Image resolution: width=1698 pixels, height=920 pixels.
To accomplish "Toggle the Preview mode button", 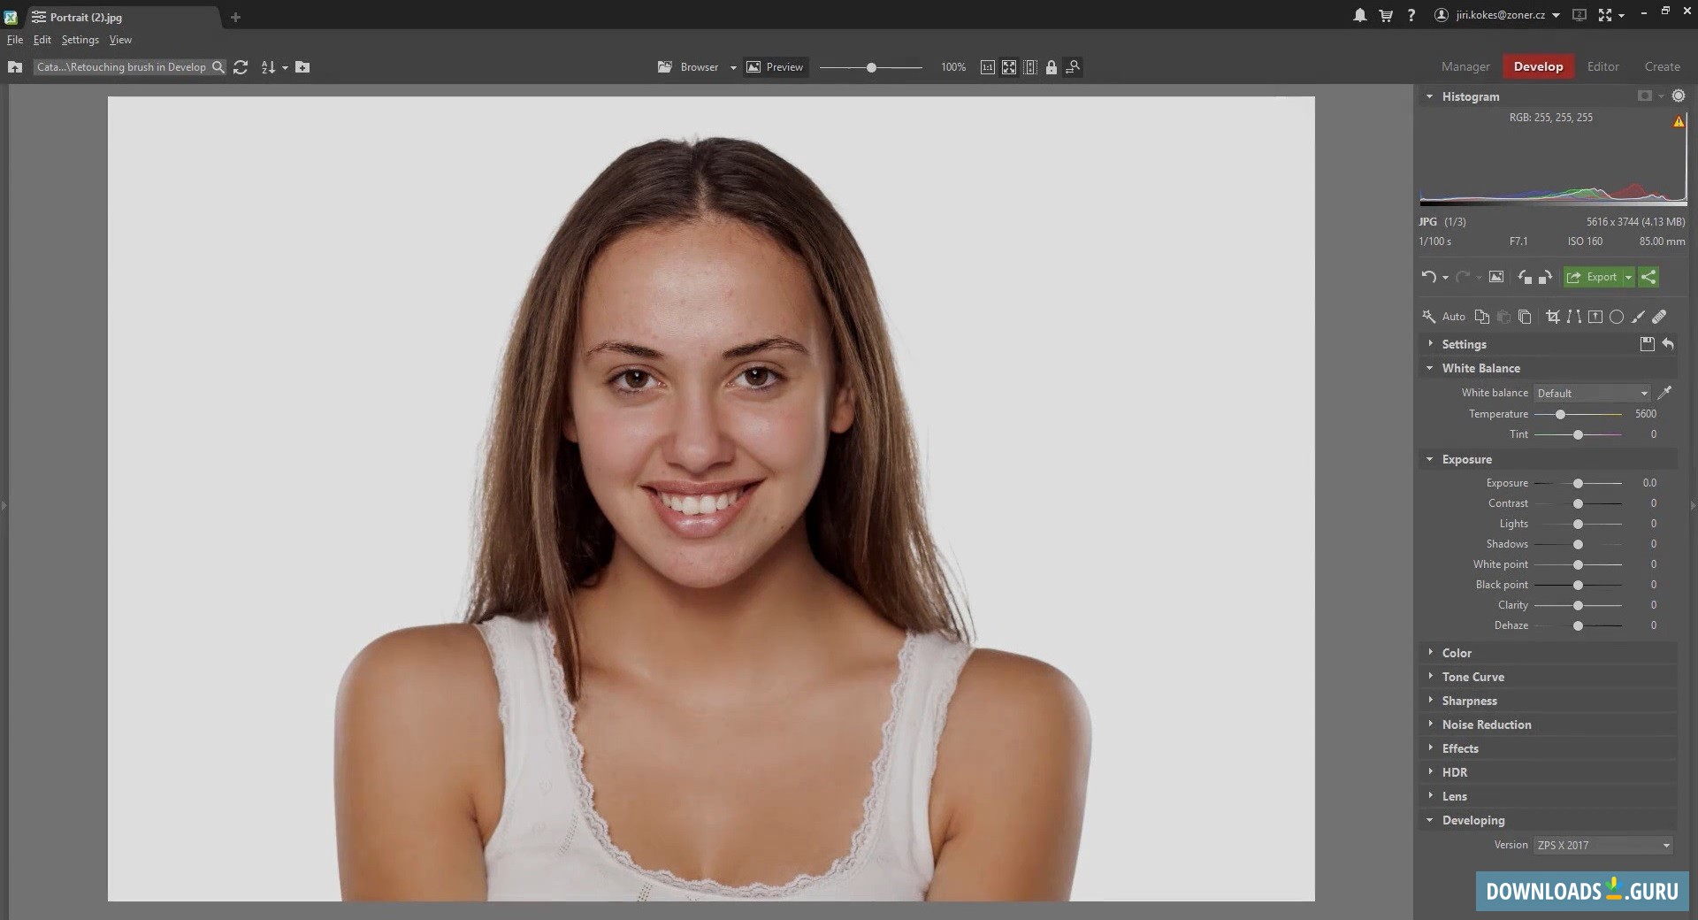I will point(775,67).
